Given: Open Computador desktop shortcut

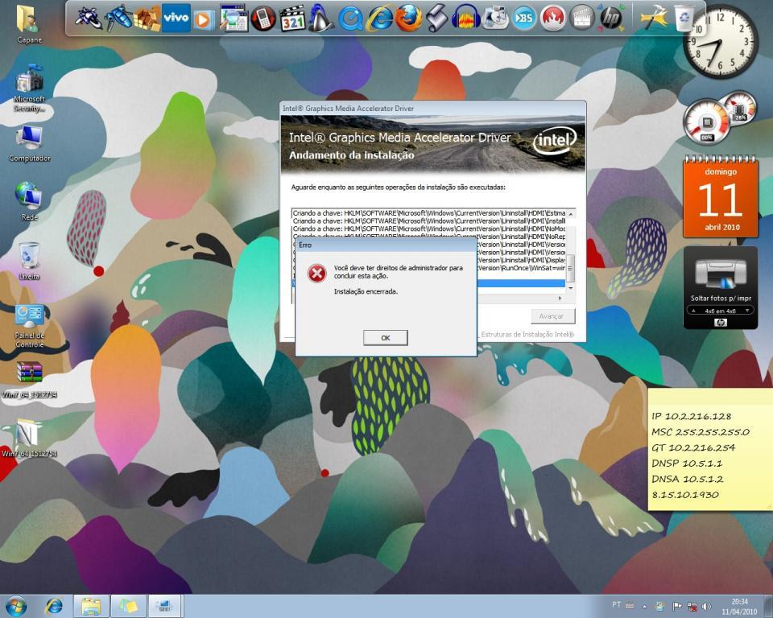Looking at the screenshot, I should click(30, 142).
